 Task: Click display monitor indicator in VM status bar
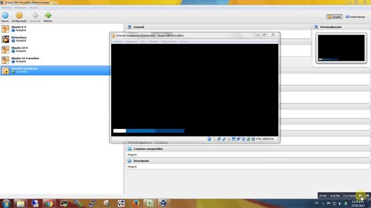(234, 139)
